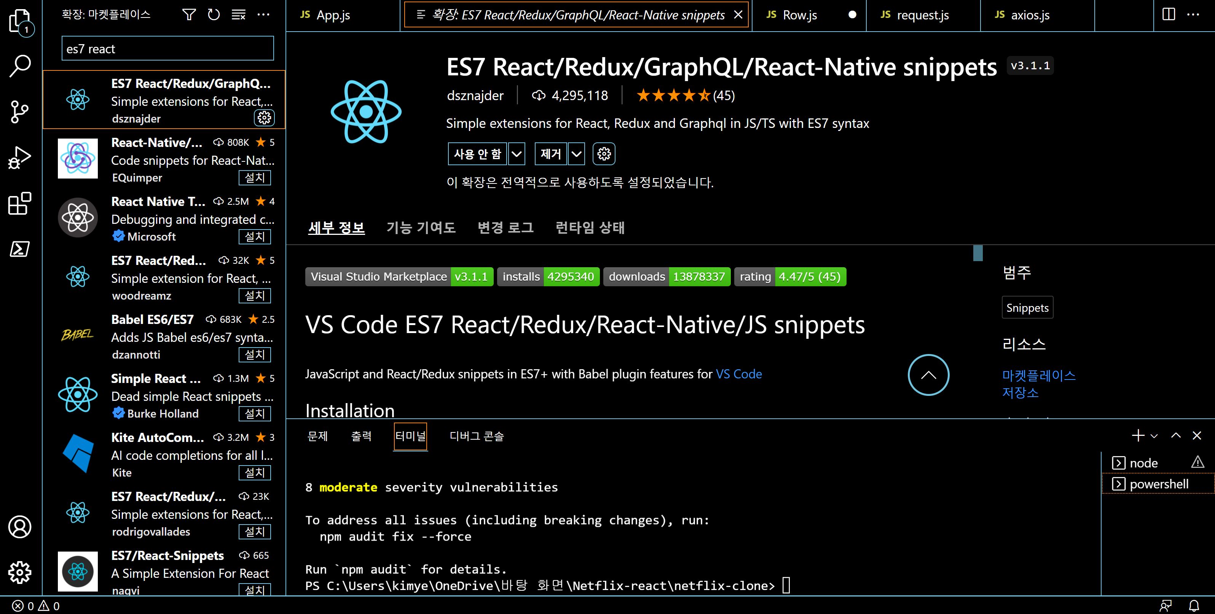Open gear menu for installed ES7 extension in list
1215x614 pixels.
click(264, 117)
